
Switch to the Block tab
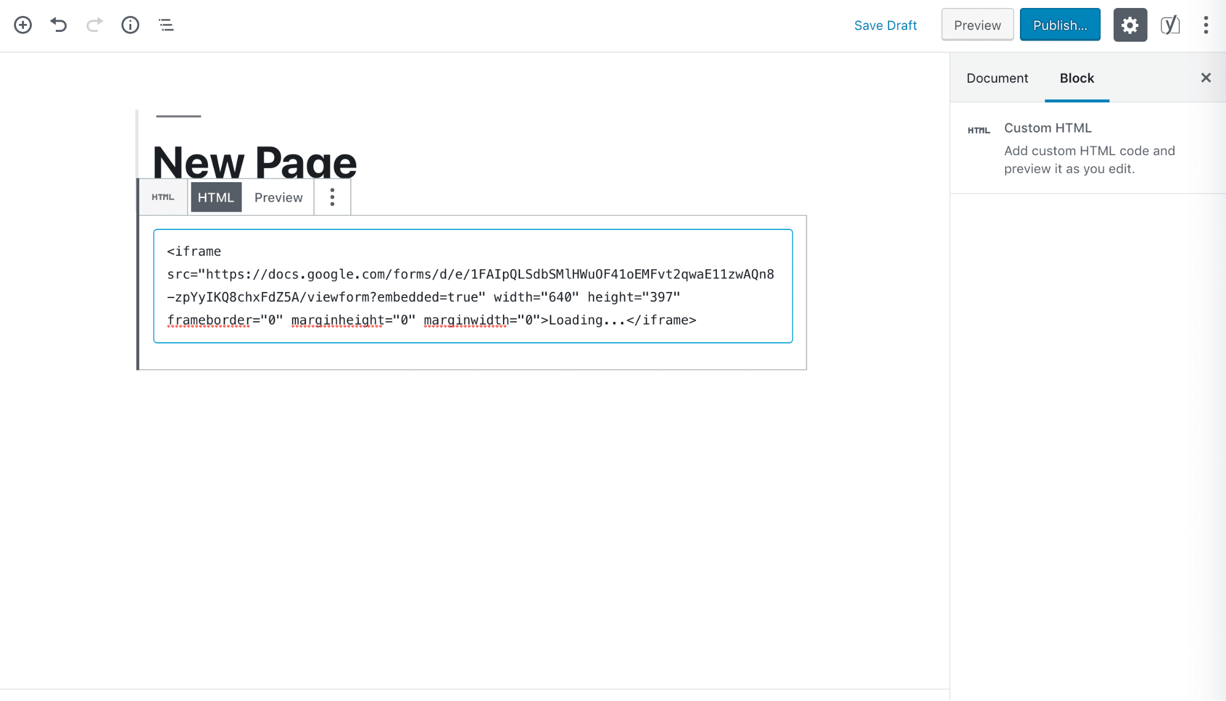coord(1077,77)
